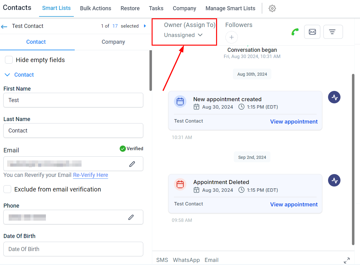Expand the message composer arrows icon
This screenshot has height=265, width=360.
tap(347, 260)
